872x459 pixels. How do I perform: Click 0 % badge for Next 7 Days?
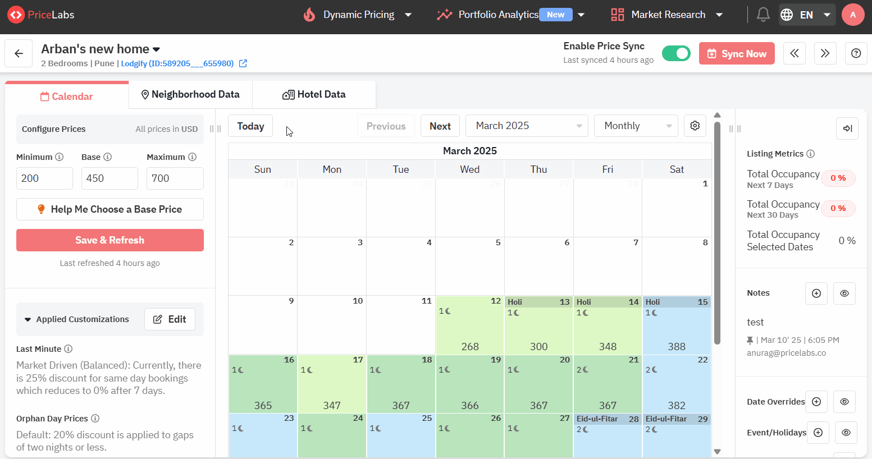[838, 178]
